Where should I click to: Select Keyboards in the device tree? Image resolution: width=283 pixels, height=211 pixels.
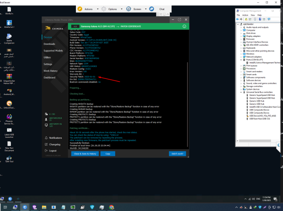pos(251,48)
